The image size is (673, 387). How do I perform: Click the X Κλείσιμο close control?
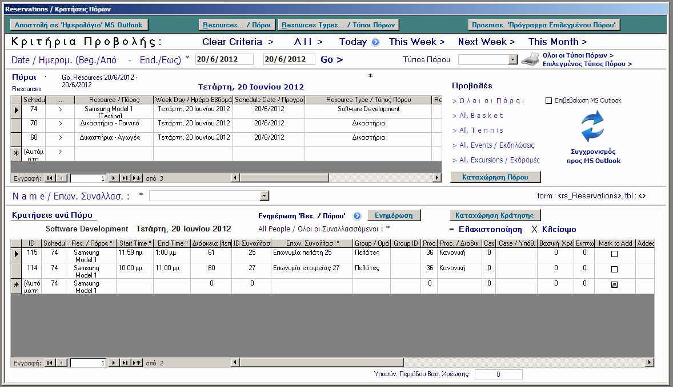(554, 230)
